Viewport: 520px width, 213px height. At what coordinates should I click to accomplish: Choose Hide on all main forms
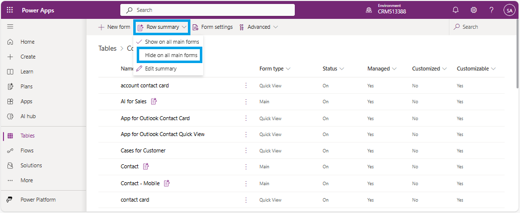tap(171, 55)
